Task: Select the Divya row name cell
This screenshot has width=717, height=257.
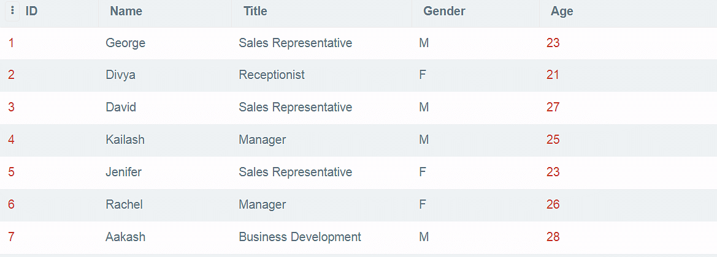Action: click(x=120, y=75)
